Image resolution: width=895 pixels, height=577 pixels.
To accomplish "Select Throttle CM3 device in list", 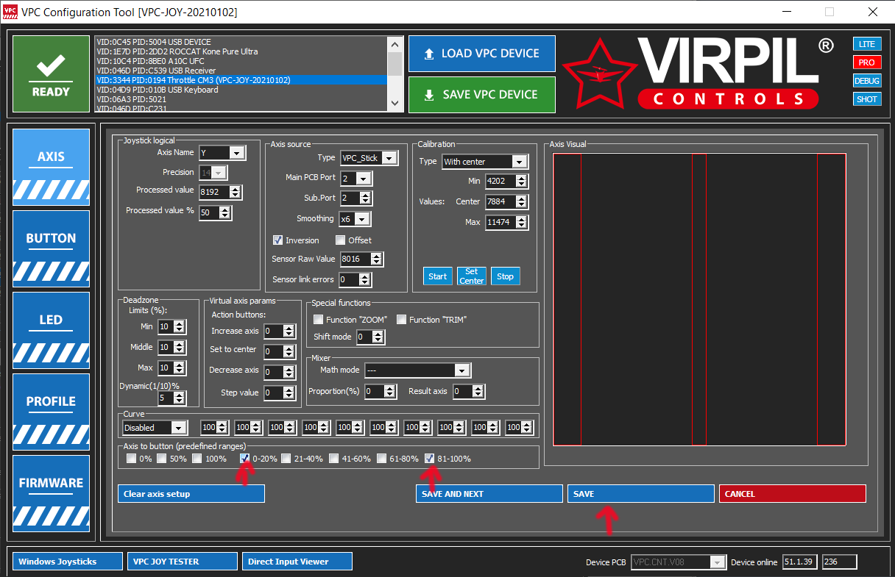I will pos(241,80).
